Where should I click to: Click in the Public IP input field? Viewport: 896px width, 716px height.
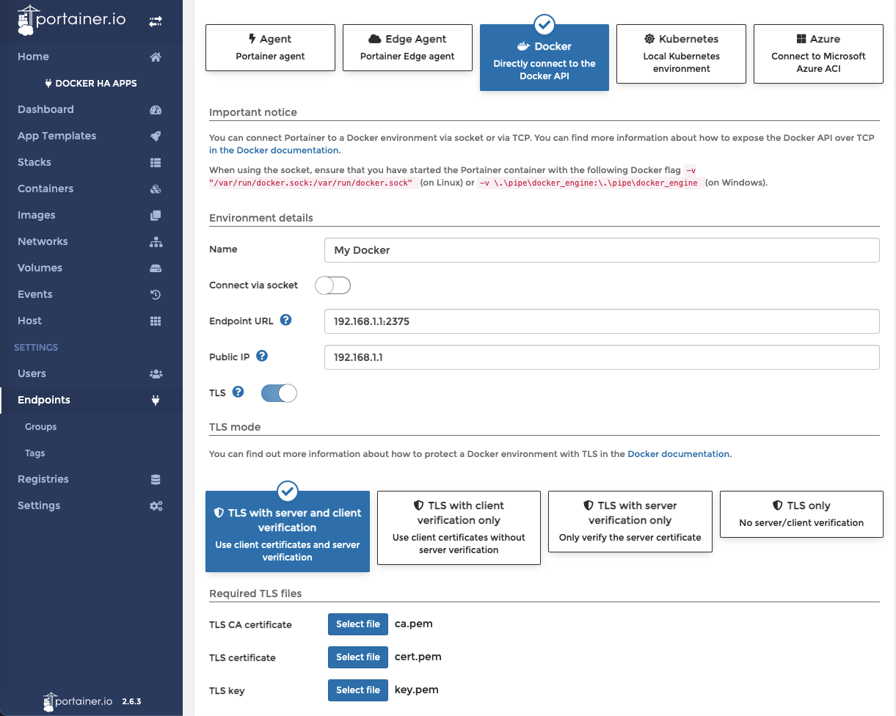602,357
